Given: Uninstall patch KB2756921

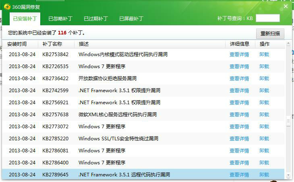Looking at the screenshot, I should point(264,103).
